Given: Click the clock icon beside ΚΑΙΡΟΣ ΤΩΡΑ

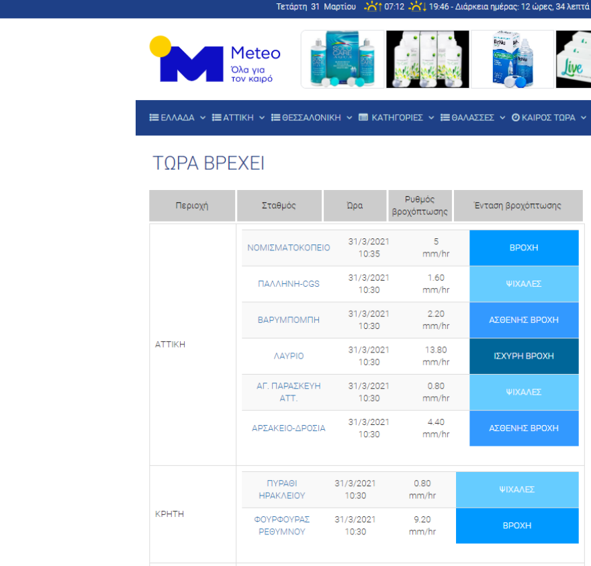Looking at the screenshot, I should pos(515,117).
